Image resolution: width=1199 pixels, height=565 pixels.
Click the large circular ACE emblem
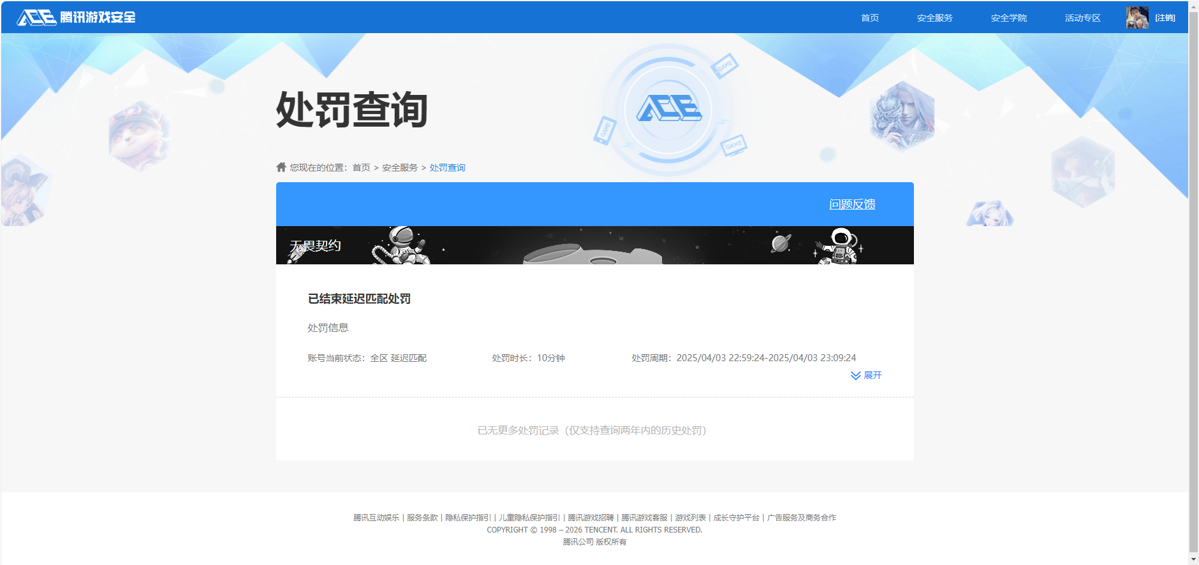coord(668,110)
